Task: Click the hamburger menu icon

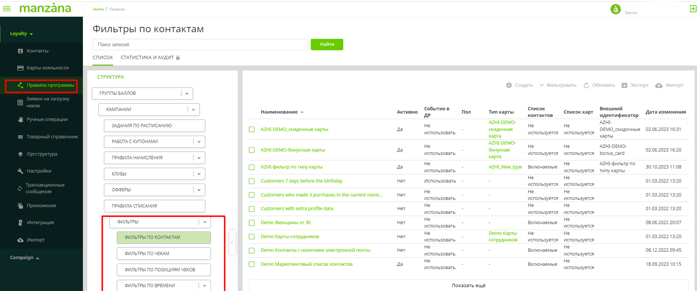Action: pos(7,9)
